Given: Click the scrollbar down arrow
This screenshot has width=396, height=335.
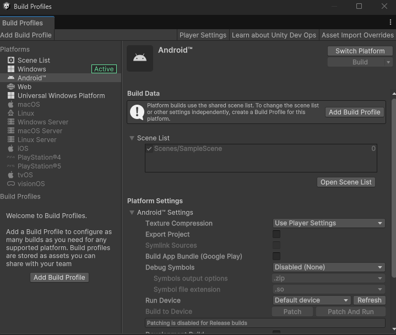Looking at the screenshot, I should [x=394, y=329].
